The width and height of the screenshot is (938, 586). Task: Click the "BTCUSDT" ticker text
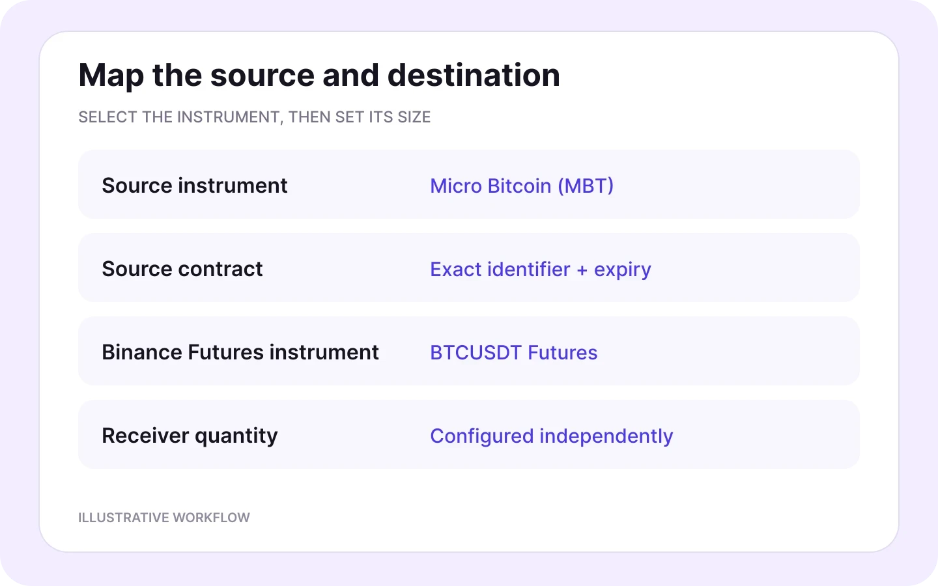pos(476,352)
